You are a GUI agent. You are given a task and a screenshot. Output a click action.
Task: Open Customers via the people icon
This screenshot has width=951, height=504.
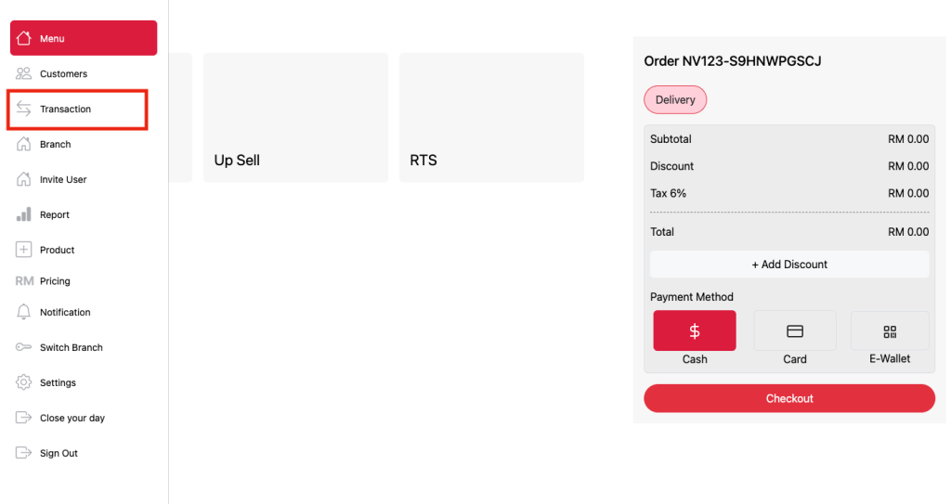tap(23, 73)
